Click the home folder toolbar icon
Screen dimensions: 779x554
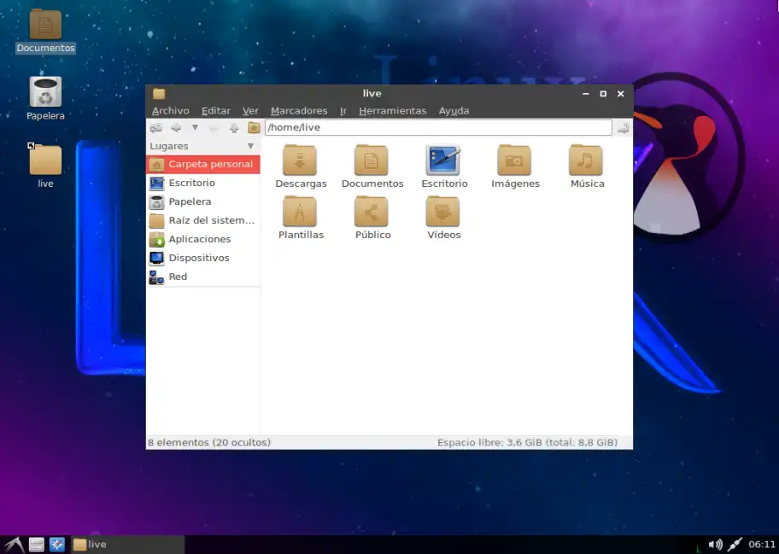[254, 128]
